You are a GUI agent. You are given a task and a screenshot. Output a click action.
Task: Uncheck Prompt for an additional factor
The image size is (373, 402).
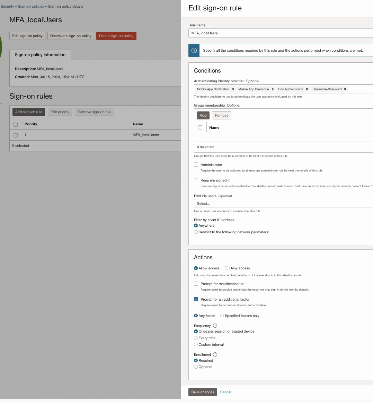(x=196, y=299)
